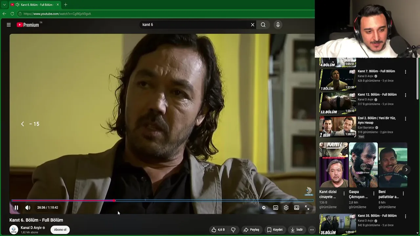Click the rewind 15 seconds indicator
The height and width of the screenshot is (236, 420).
coord(30,124)
